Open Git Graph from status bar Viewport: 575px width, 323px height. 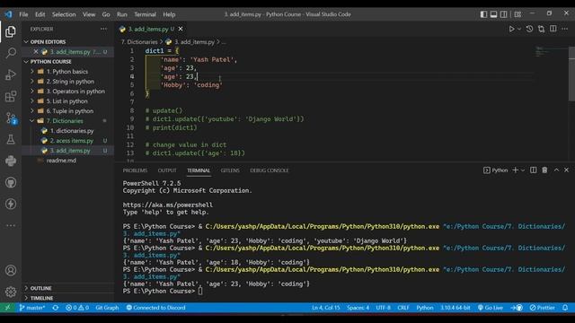pyautogui.click(x=107, y=308)
